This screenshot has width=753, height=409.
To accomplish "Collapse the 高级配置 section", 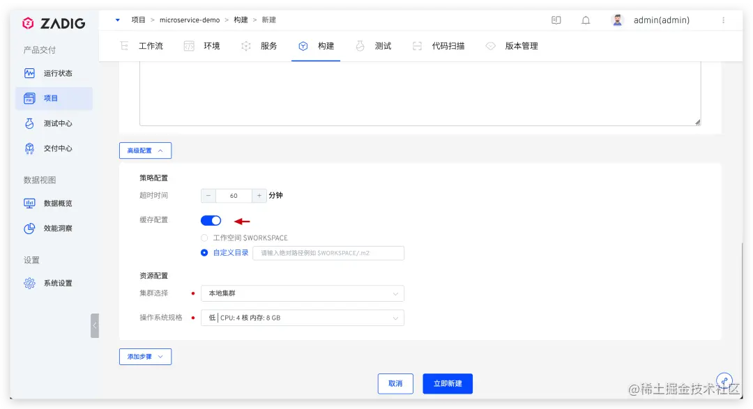I will pos(145,151).
